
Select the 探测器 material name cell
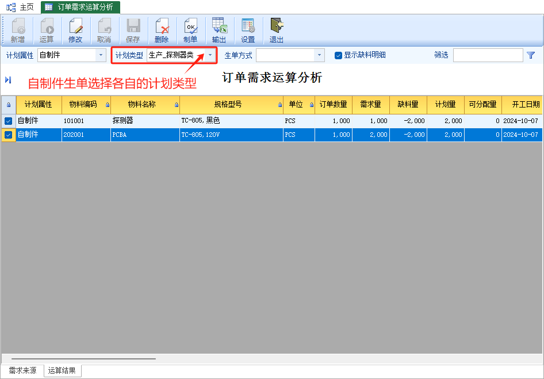(x=145, y=121)
